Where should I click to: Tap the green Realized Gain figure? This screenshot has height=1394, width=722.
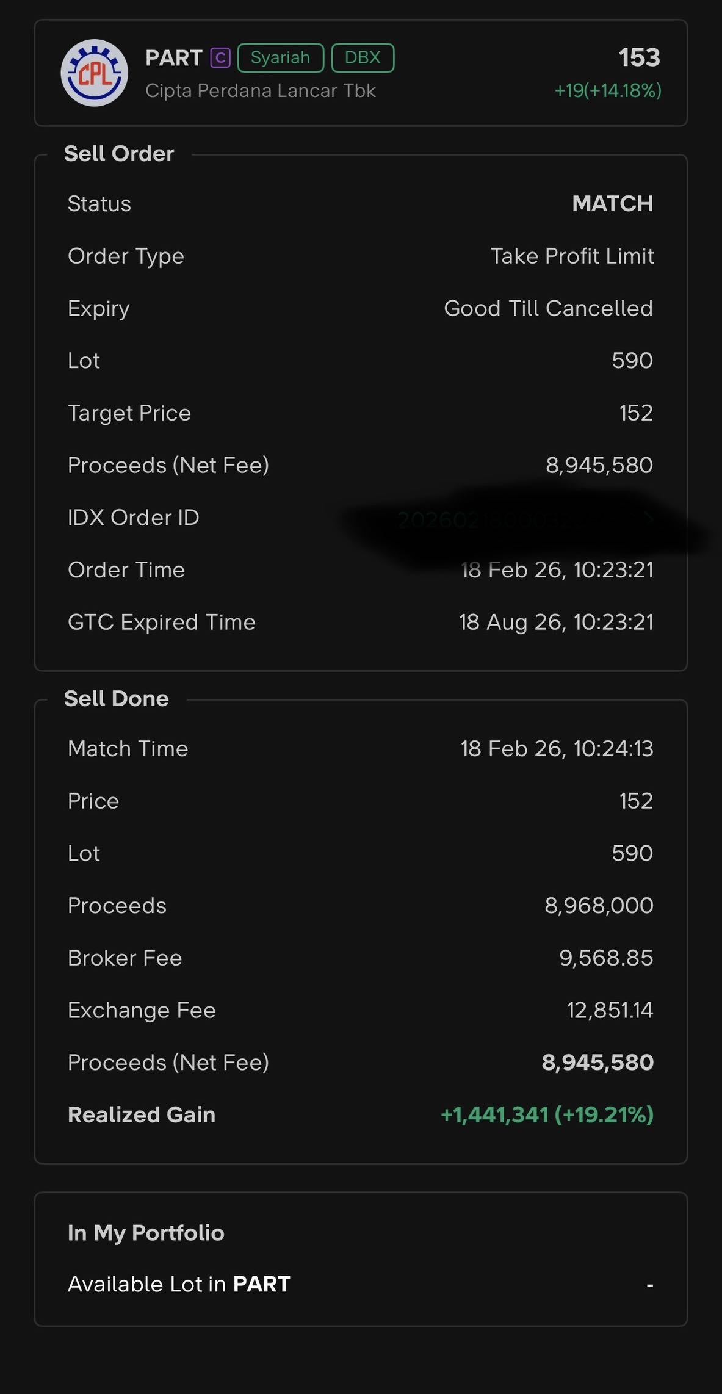pos(547,1115)
